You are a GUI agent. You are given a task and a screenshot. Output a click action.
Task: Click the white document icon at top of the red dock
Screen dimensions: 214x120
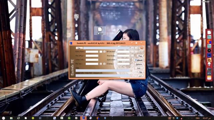click(x=209, y=32)
